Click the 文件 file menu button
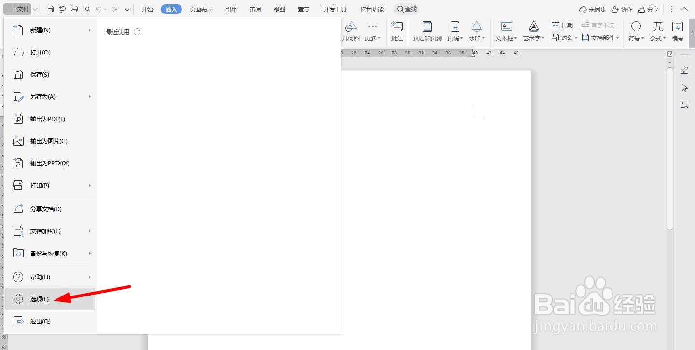 18,9
